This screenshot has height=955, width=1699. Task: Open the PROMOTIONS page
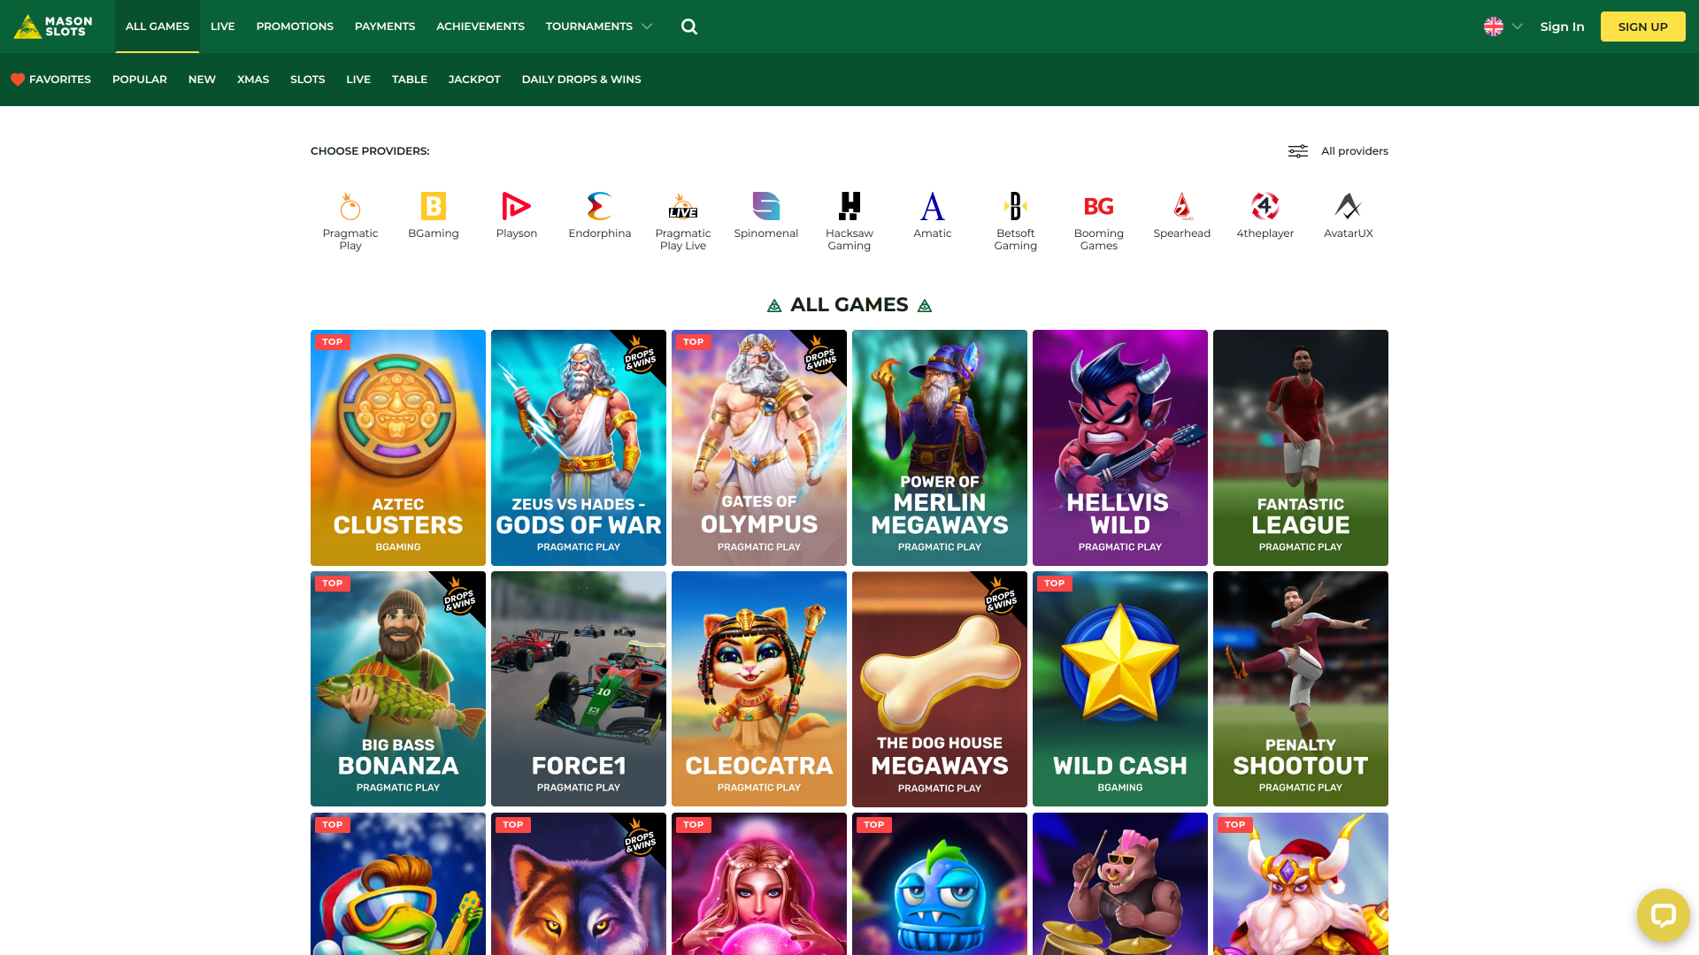(295, 27)
